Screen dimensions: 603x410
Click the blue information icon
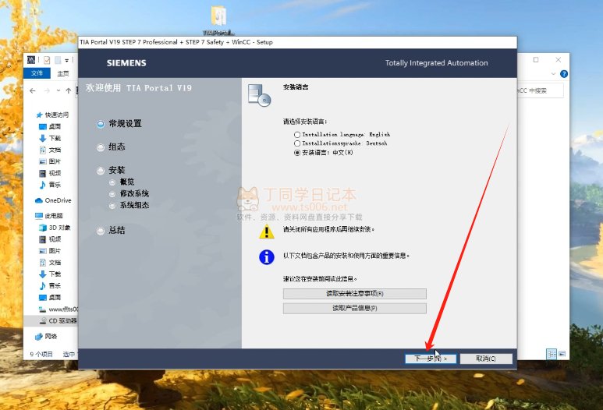(267, 257)
